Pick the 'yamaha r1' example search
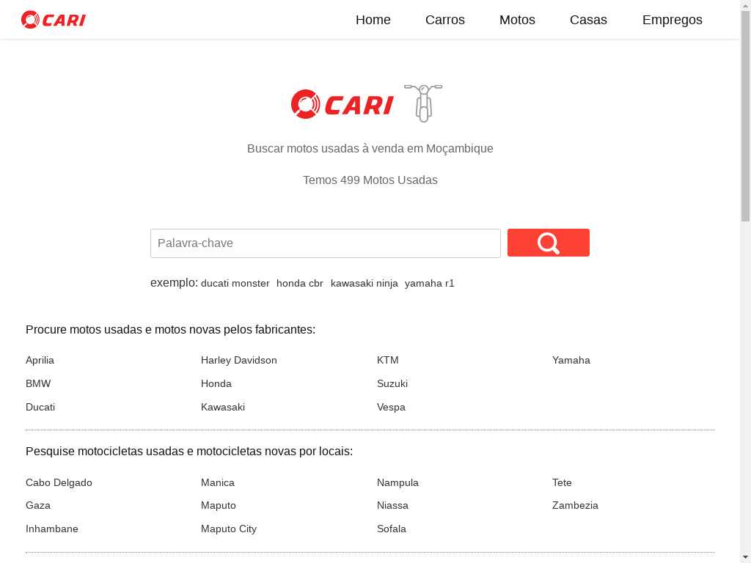The height and width of the screenshot is (563, 751). pyautogui.click(x=429, y=284)
